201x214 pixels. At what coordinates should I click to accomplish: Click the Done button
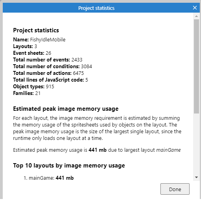click(175, 189)
